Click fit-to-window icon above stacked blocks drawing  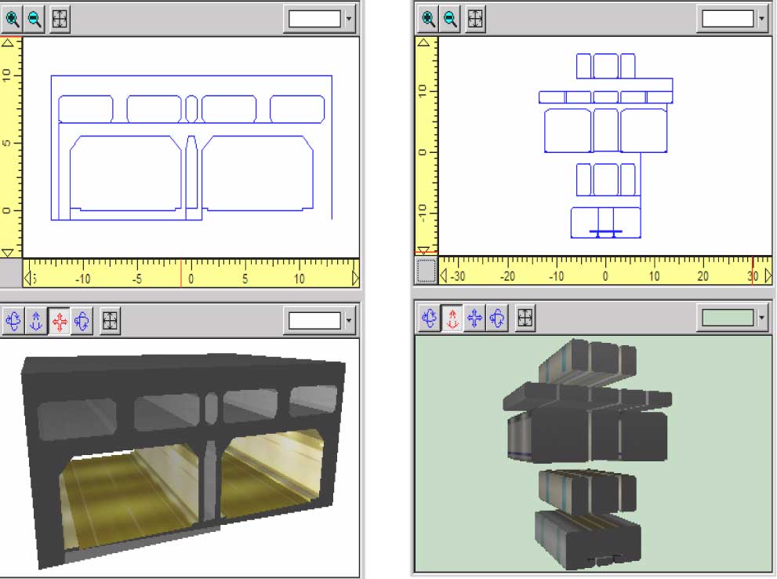(x=475, y=20)
